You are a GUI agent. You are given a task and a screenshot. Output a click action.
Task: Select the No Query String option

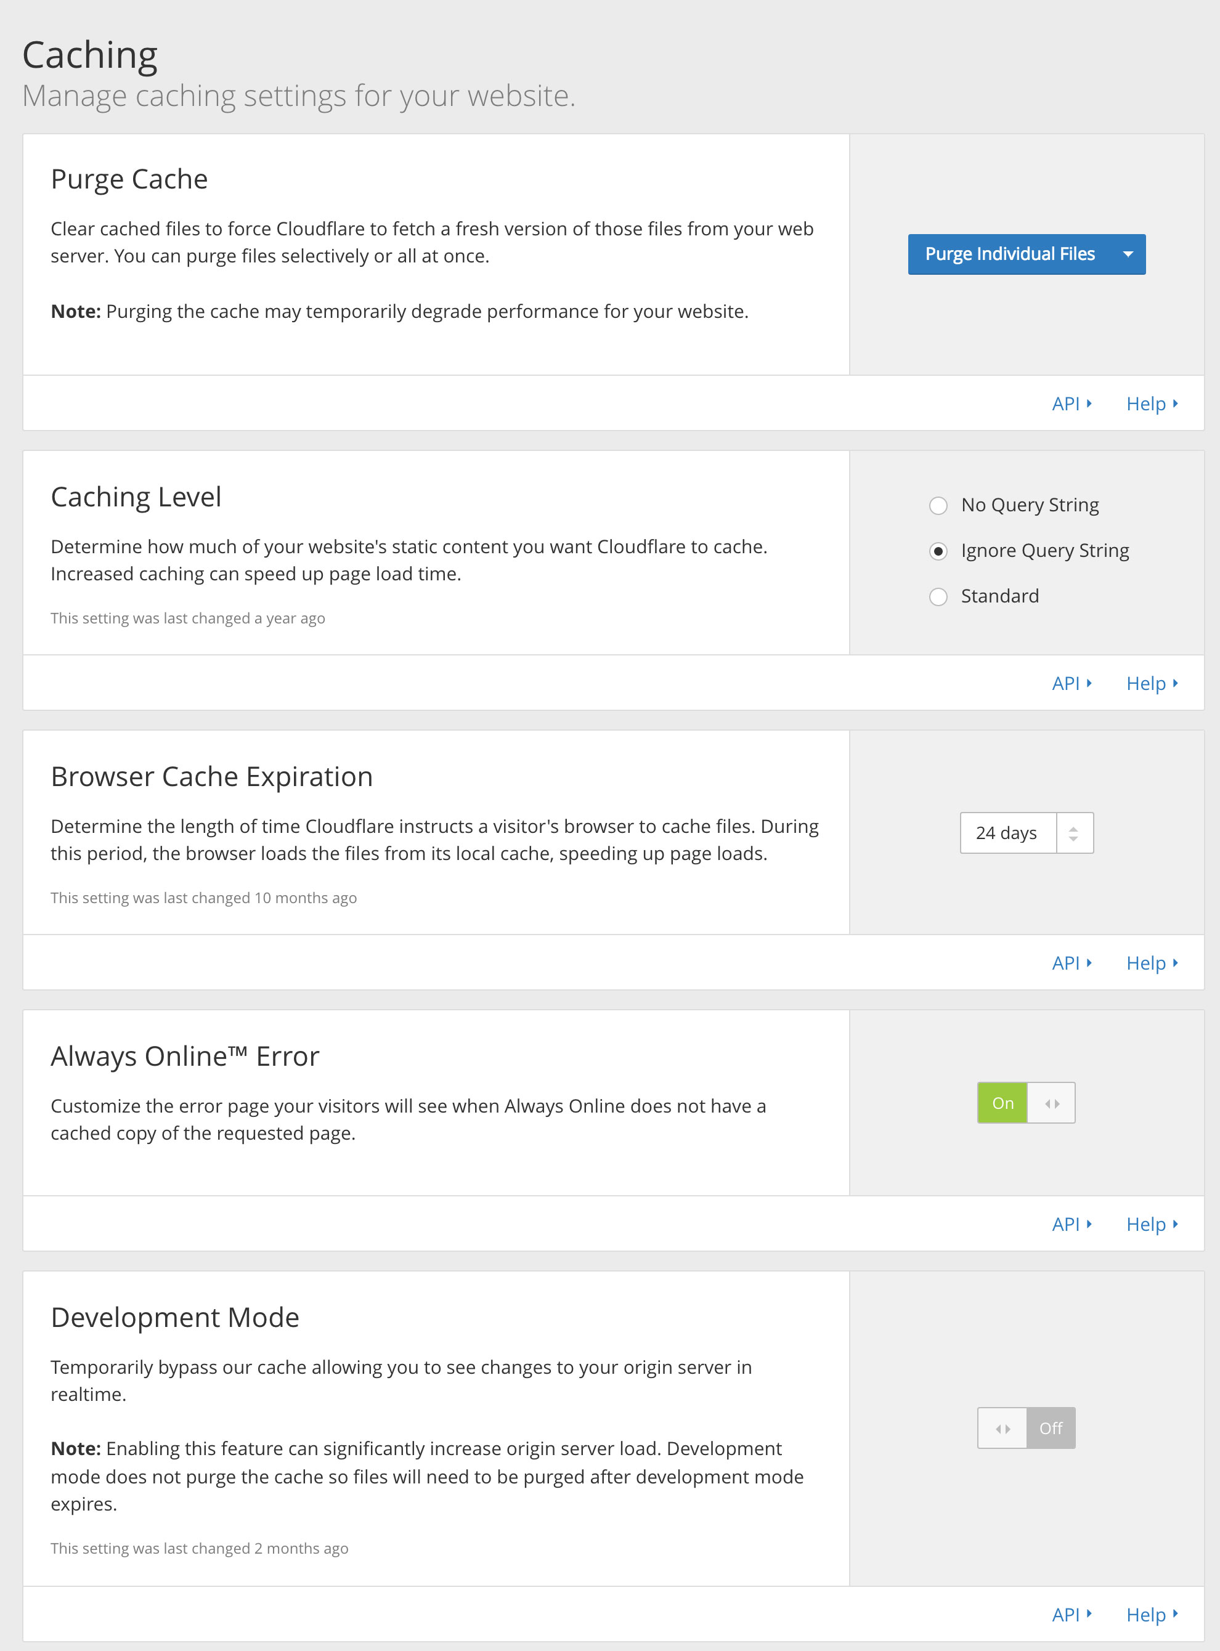click(x=938, y=506)
